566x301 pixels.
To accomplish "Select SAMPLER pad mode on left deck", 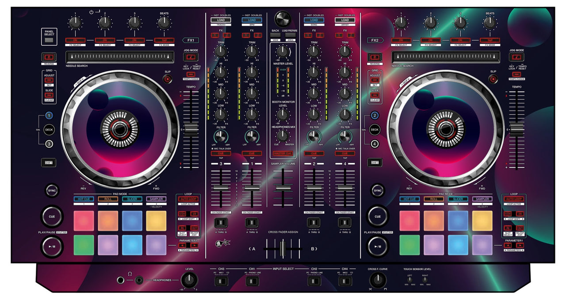I will pos(156,199).
